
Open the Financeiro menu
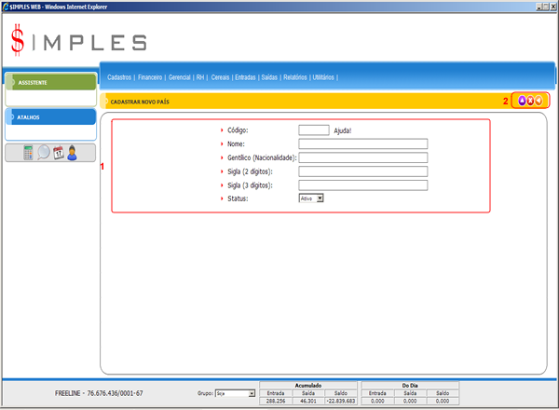[149, 77]
